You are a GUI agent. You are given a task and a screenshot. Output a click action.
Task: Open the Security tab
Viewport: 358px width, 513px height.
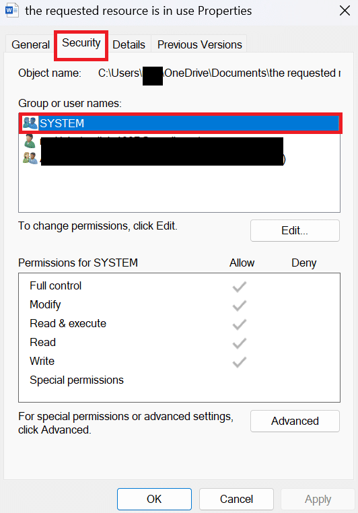tap(81, 43)
